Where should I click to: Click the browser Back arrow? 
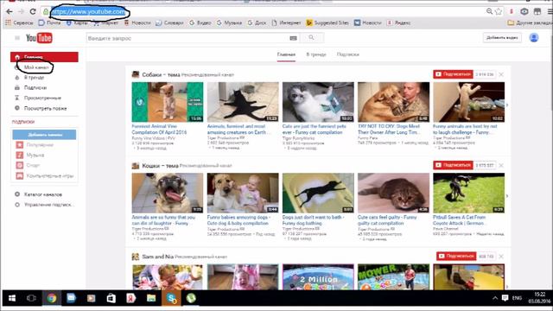(10, 11)
